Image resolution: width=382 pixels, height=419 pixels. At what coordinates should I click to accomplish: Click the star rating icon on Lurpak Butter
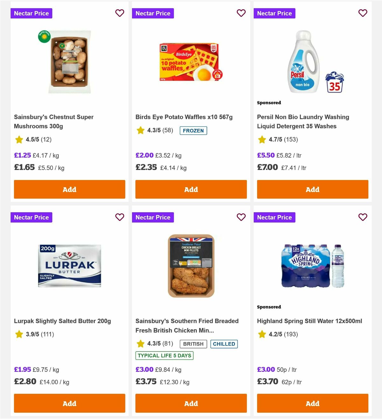point(19,334)
